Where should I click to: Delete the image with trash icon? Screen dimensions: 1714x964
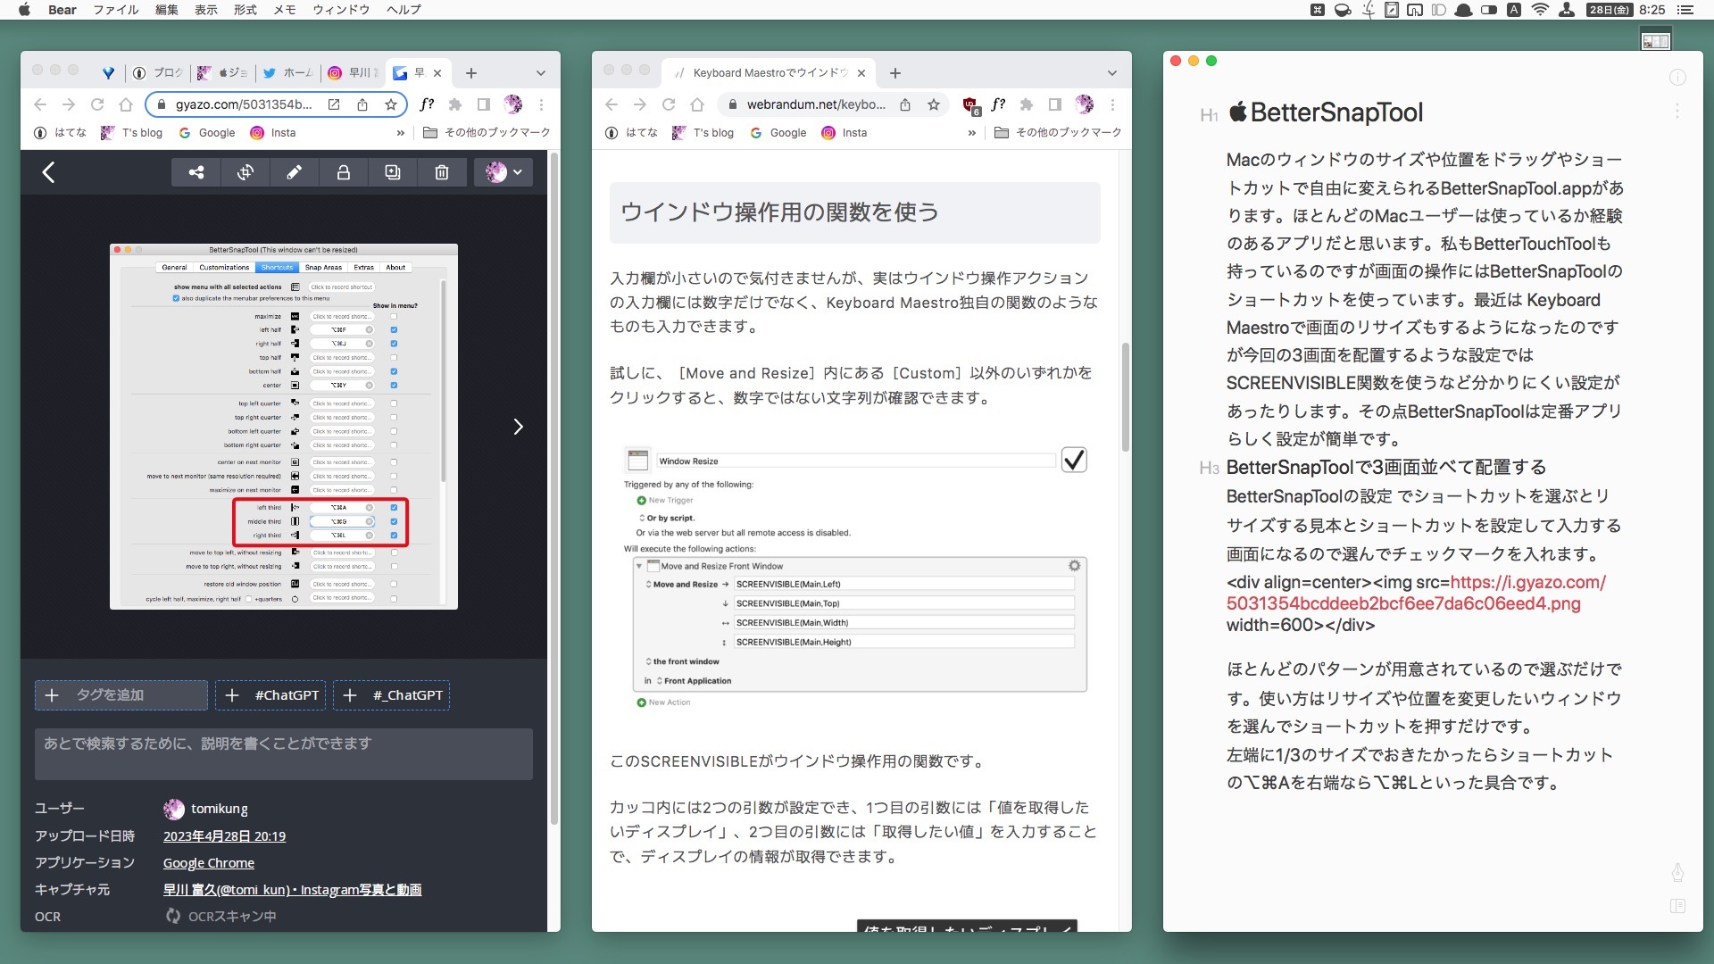point(442,172)
